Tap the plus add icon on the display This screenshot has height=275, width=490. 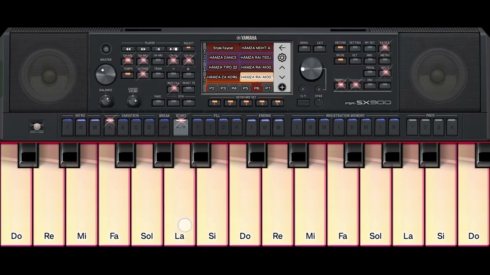(x=282, y=87)
